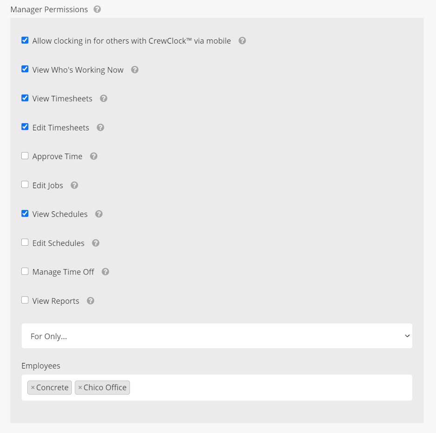
Task: Click help icon next to Manager Permissions
Action: coord(97,9)
